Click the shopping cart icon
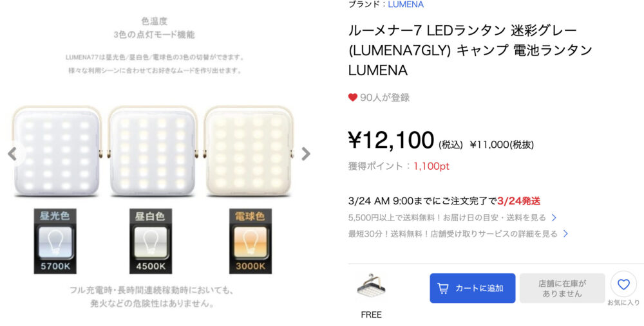The image size is (644, 326). tap(443, 288)
